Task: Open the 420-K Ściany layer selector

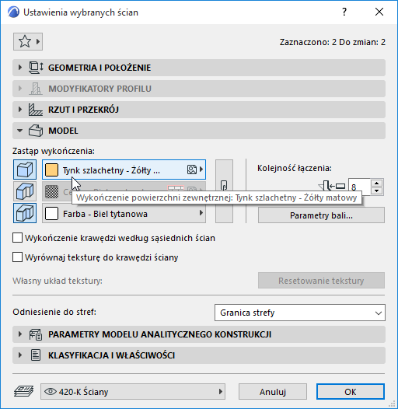Action: click(x=133, y=392)
